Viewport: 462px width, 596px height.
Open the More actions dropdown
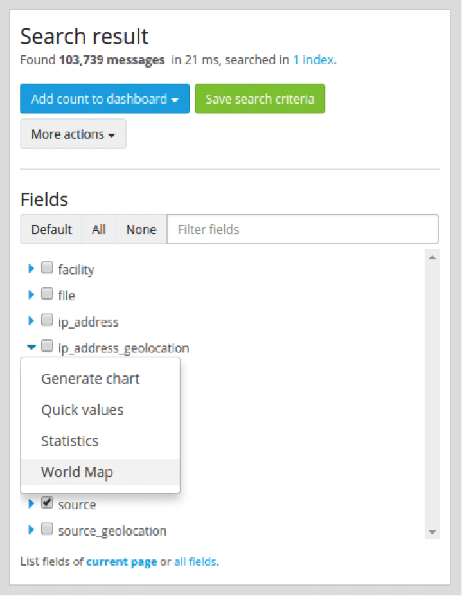click(x=73, y=134)
